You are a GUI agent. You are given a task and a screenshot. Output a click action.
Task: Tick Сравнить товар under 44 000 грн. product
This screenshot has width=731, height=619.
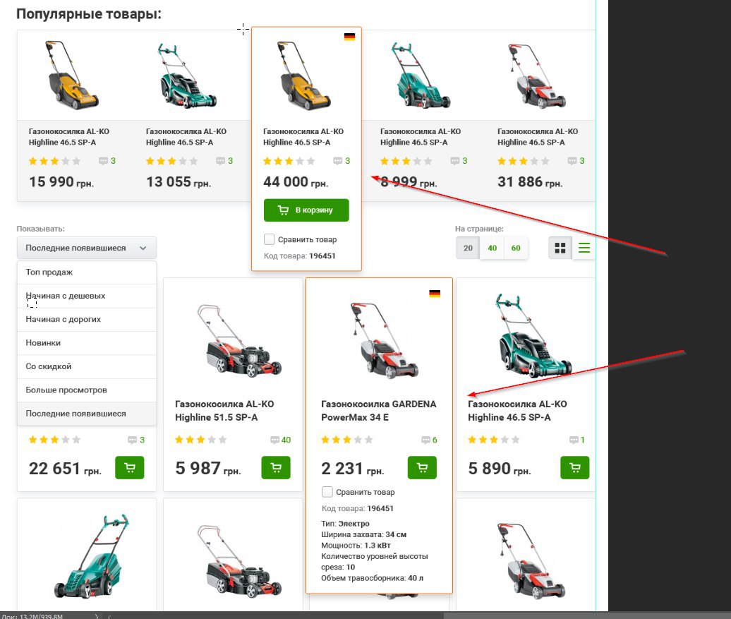click(269, 239)
